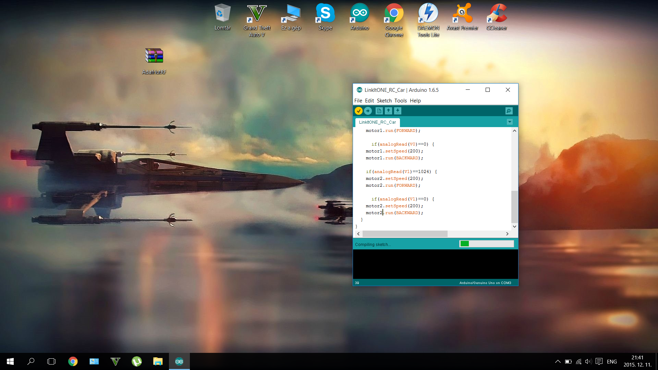The width and height of the screenshot is (658, 370).
Task: Select the LinkItONE_RC_Car tab
Action: click(x=377, y=122)
